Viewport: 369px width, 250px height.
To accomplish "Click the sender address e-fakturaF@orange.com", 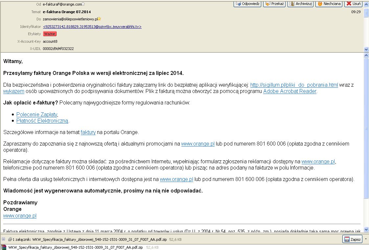I will tap(62, 4).
